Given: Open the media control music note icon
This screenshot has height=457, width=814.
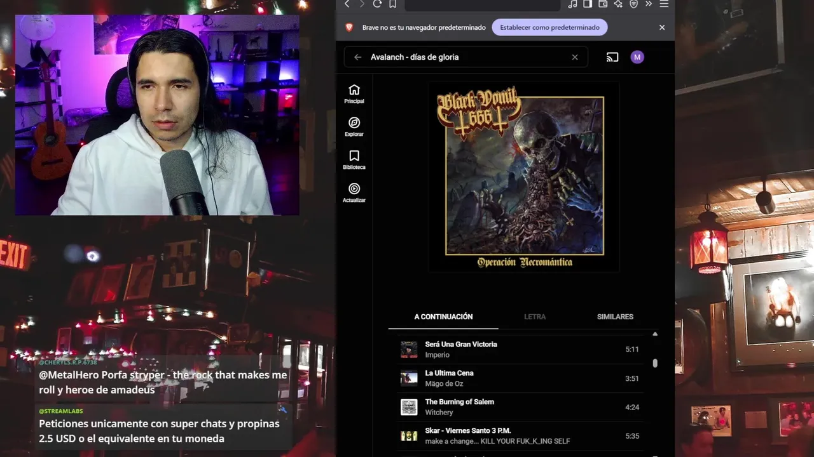Looking at the screenshot, I should coord(572,4).
